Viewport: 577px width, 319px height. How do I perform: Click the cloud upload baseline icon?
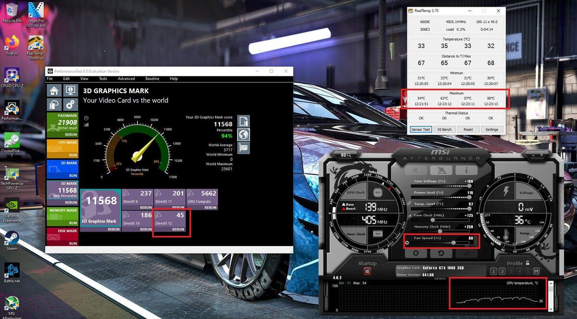54,104
